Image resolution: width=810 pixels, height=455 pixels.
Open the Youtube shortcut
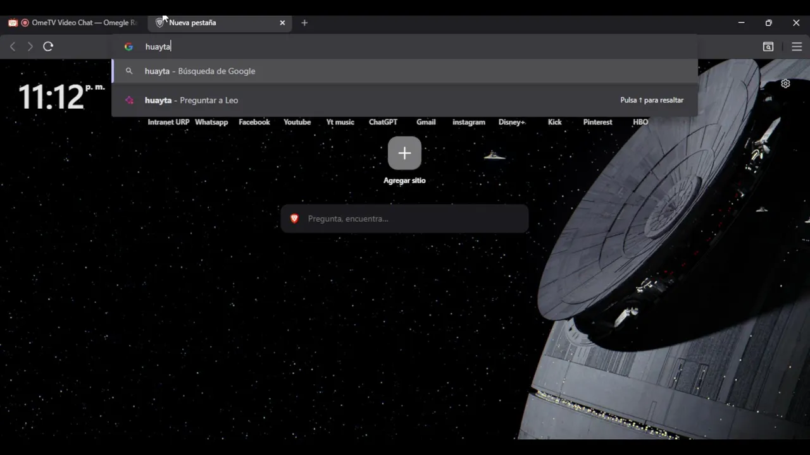297,122
